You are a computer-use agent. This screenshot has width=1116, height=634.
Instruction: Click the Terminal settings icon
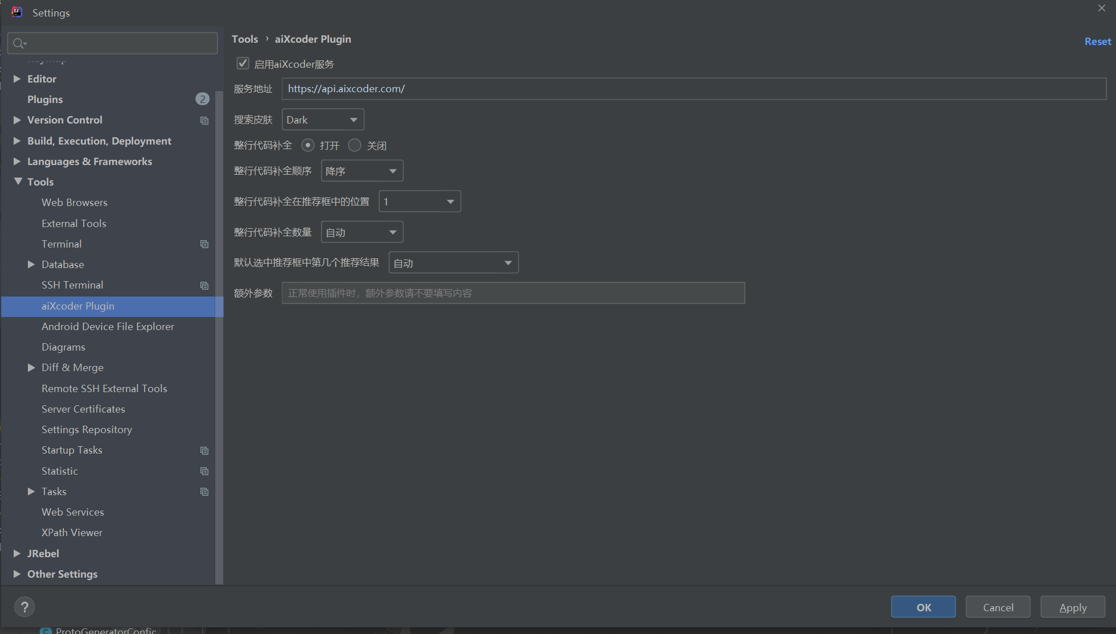[203, 244]
